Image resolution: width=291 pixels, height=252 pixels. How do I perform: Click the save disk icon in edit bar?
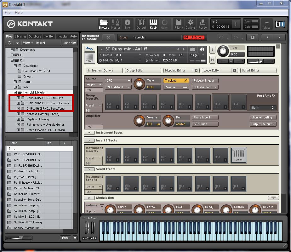pos(253,37)
